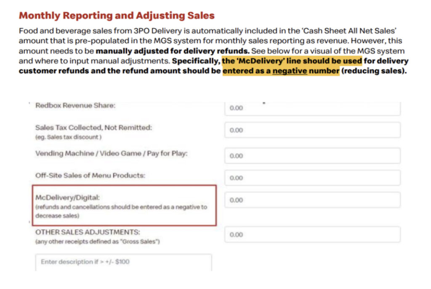Click the underlined word 'negative'

coord(290,71)
